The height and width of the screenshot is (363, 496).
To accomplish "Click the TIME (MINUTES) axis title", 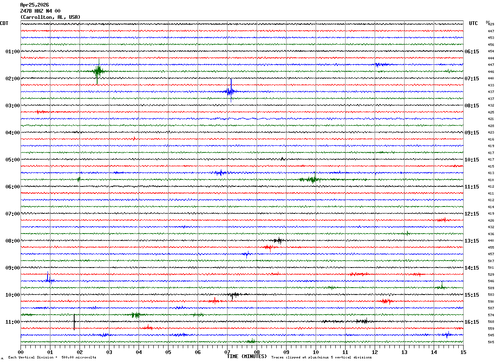I will pos(247,356).
